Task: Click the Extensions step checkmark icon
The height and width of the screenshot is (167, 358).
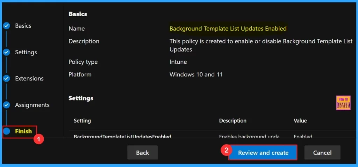Action: (6, 78)
